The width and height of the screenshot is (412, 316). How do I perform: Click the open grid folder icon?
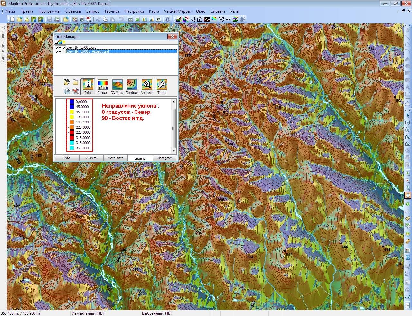67,82
